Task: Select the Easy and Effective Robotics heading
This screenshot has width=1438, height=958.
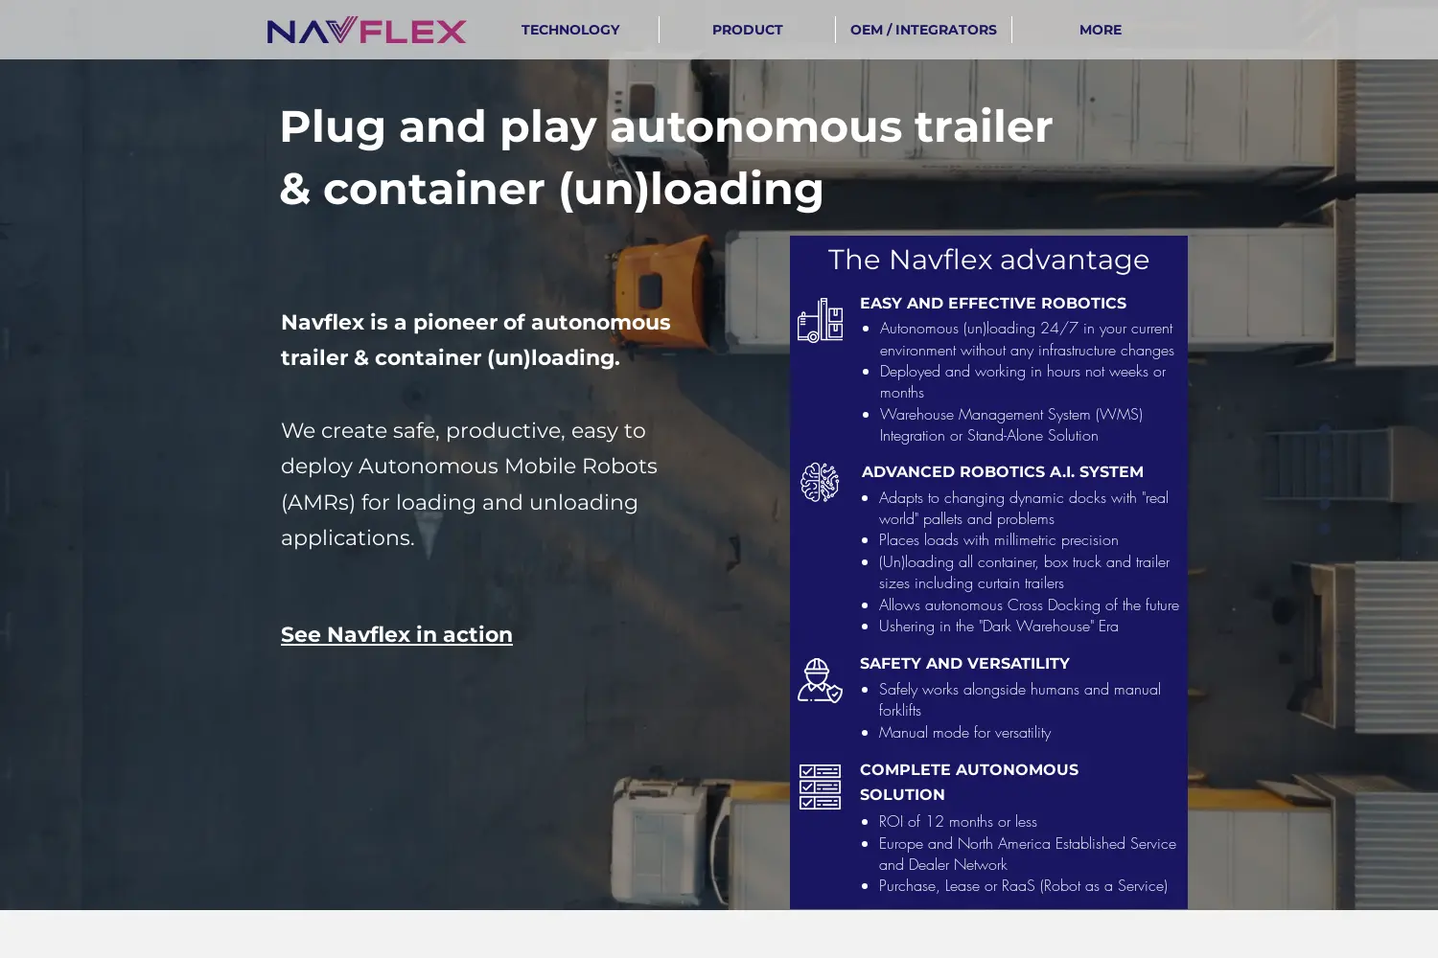Action: pos(993,303)
